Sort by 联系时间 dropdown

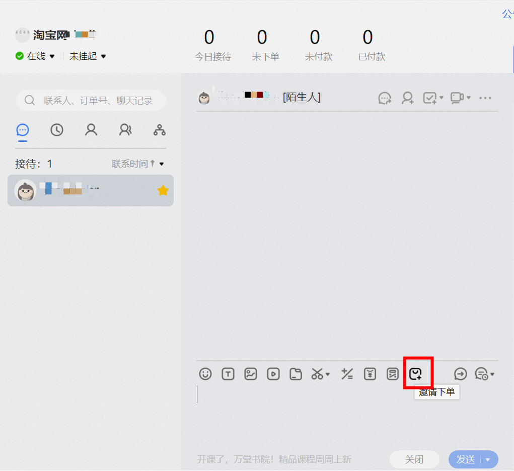pos(137,164)
